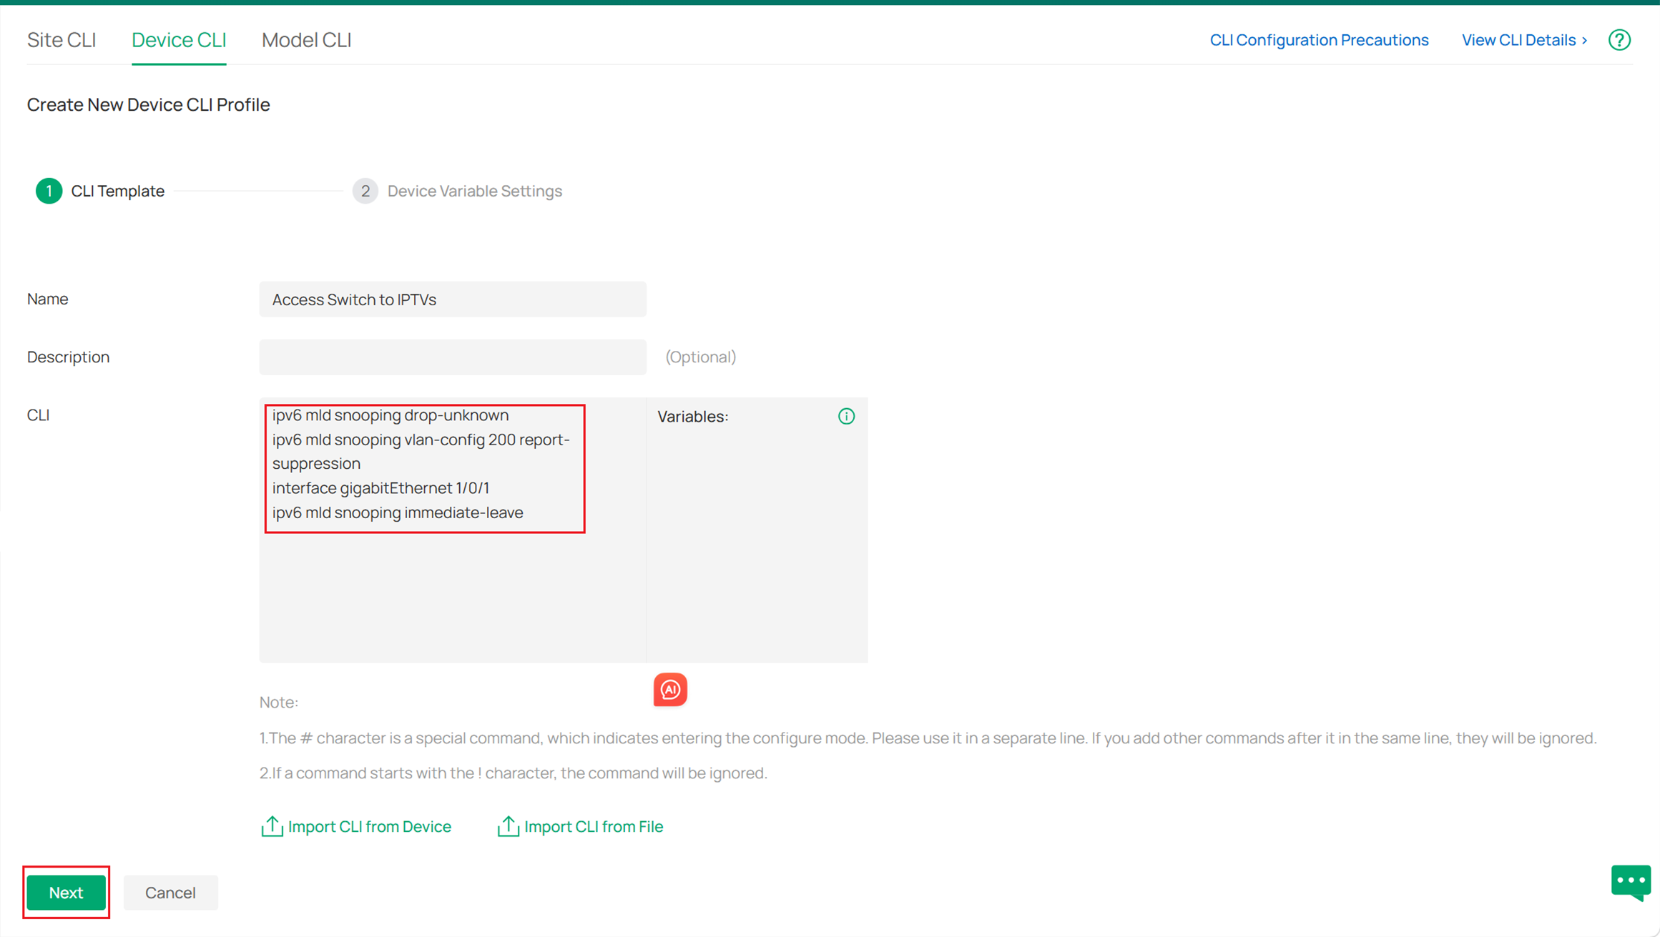Switch to the Site CLI tab
This screenshot has height=937, width=1660.
tap(62, 40)
